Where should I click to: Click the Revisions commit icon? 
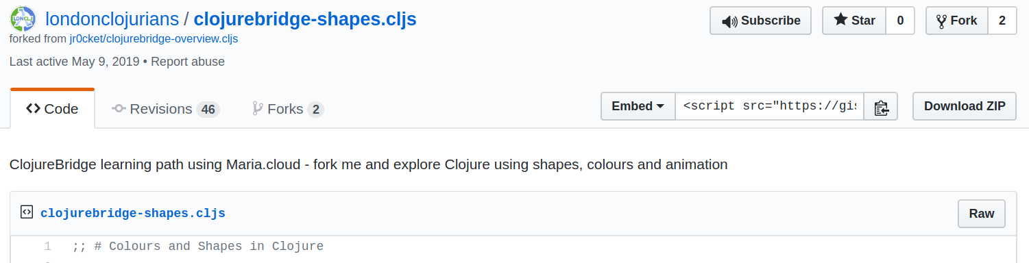point(119,108)
